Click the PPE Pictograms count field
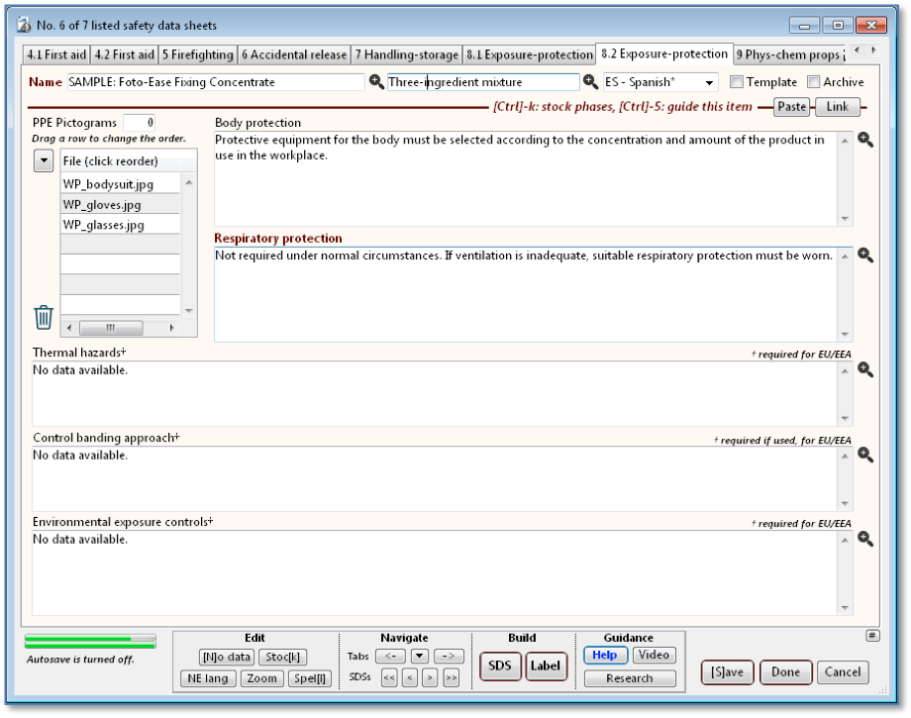This screenshot has width=911, height=718. tap(139, 123)
